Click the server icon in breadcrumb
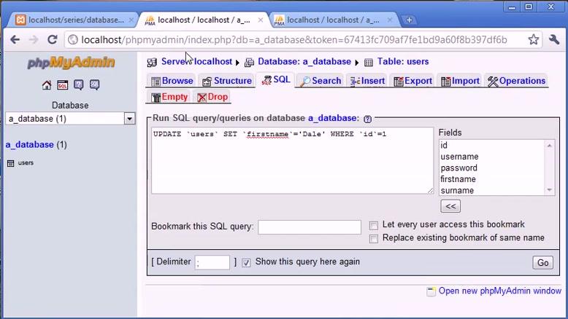 tap(152, 63)
